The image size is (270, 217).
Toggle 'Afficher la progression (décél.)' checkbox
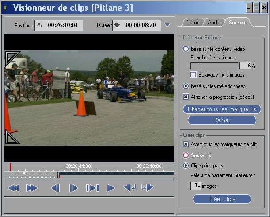pos(186,97)
